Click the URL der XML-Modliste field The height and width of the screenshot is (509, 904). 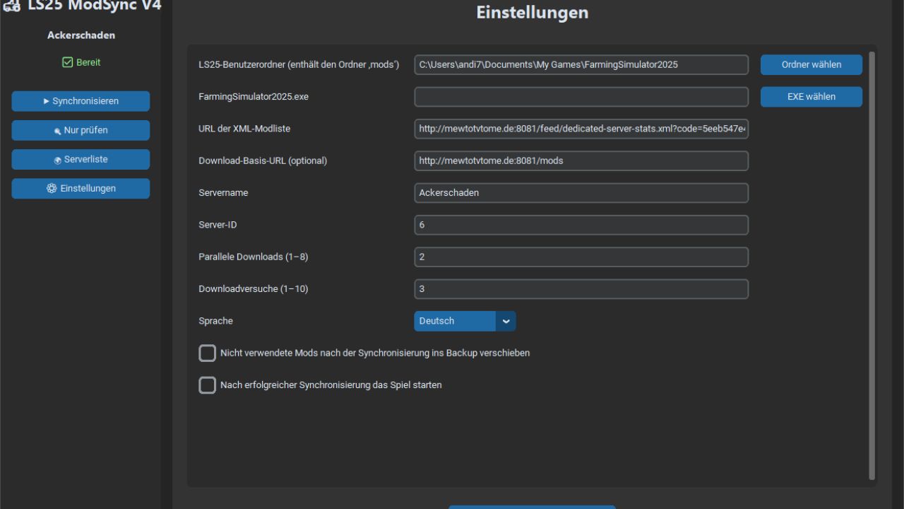click(581, 129)
